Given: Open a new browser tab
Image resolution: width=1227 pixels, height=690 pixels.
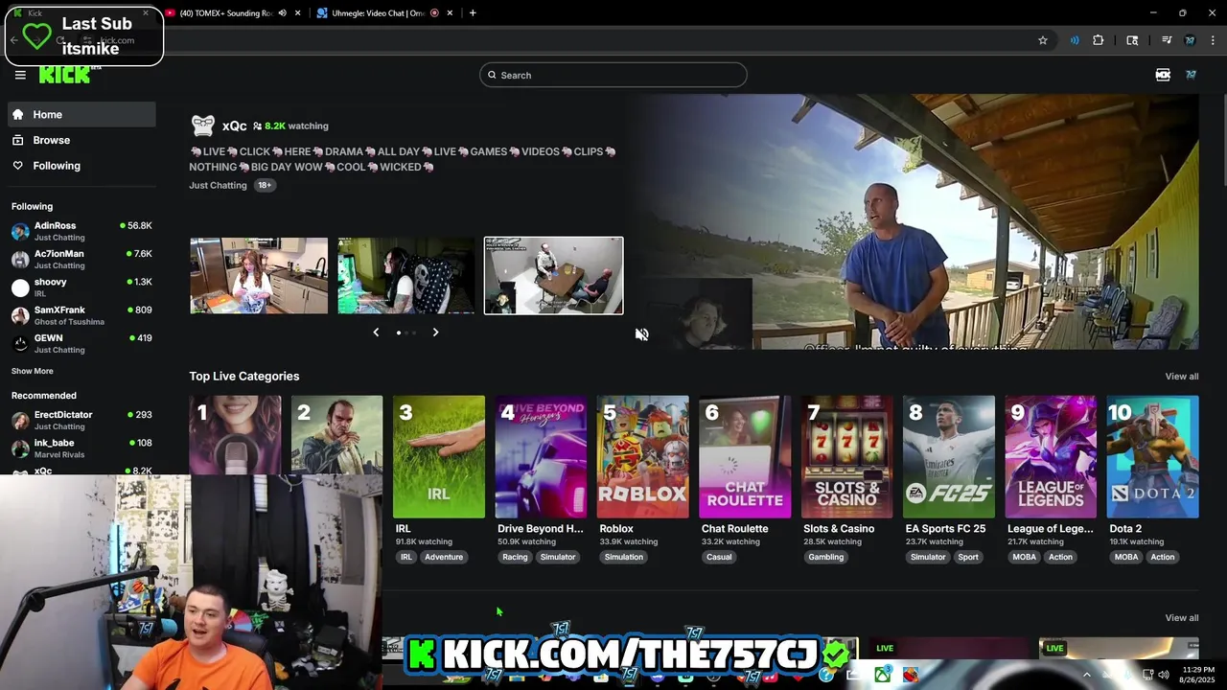Looking at the screenshot, I should click(473, 12).
